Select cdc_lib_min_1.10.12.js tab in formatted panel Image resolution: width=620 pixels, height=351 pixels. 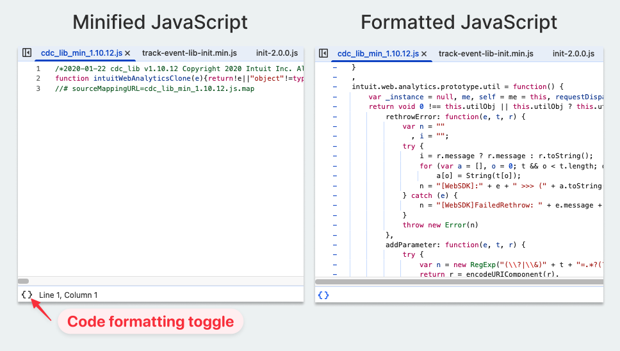click(378, 54)
